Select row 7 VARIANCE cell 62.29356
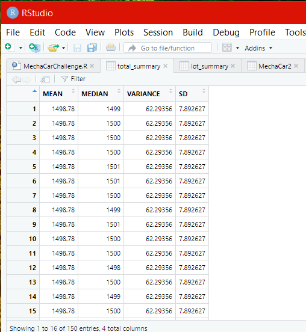Screen dimensions: 306x332 [x=150, y=195]
